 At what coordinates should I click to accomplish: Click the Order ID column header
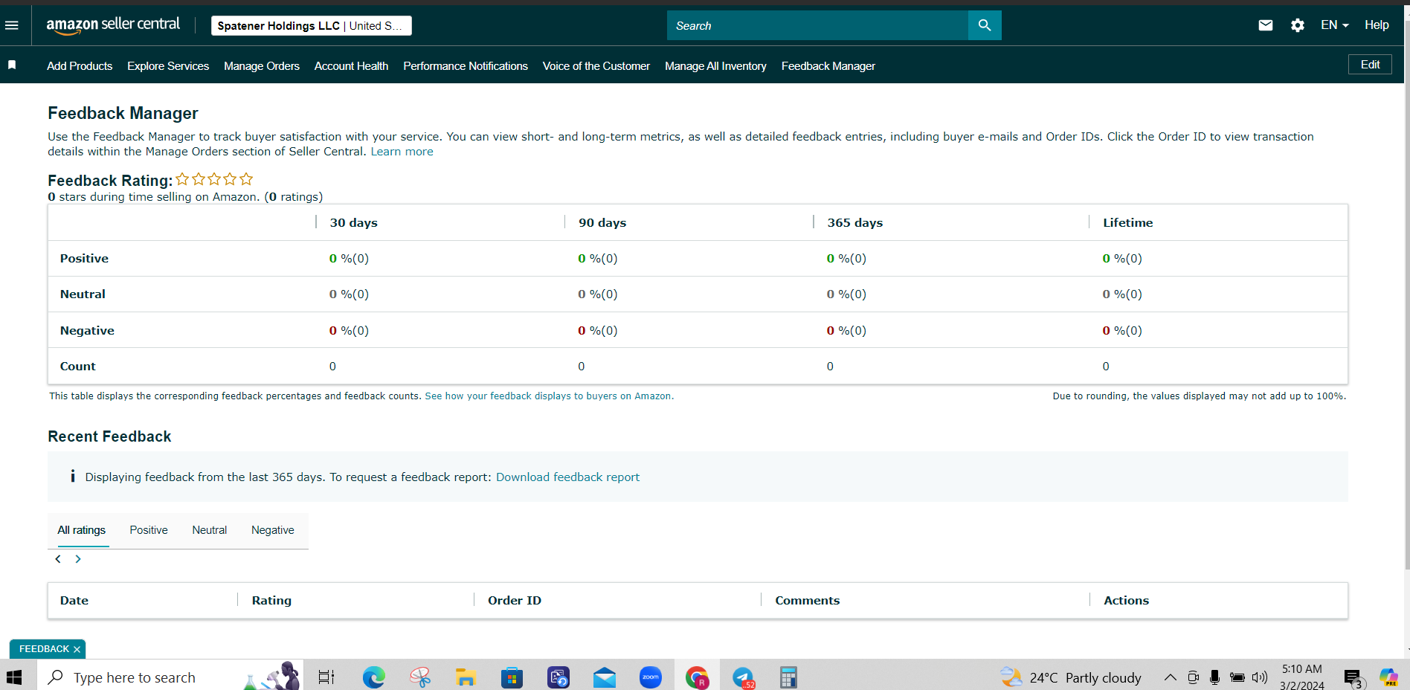pos(515,600)
